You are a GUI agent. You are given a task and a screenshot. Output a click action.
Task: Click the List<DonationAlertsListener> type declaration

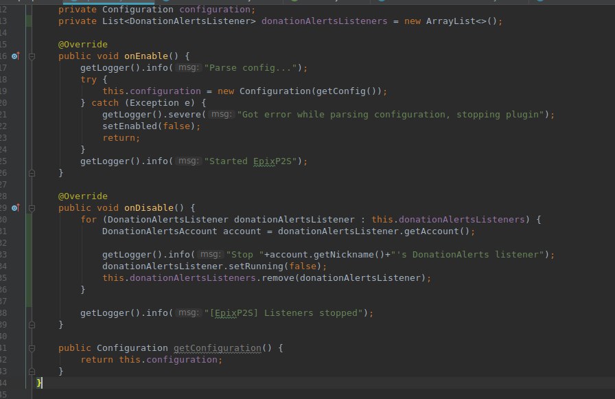tap(179, 21)
